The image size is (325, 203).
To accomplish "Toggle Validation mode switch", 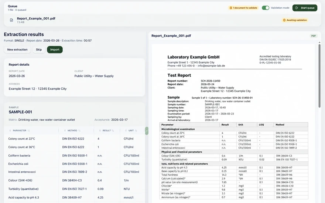I will click(265, 8).
